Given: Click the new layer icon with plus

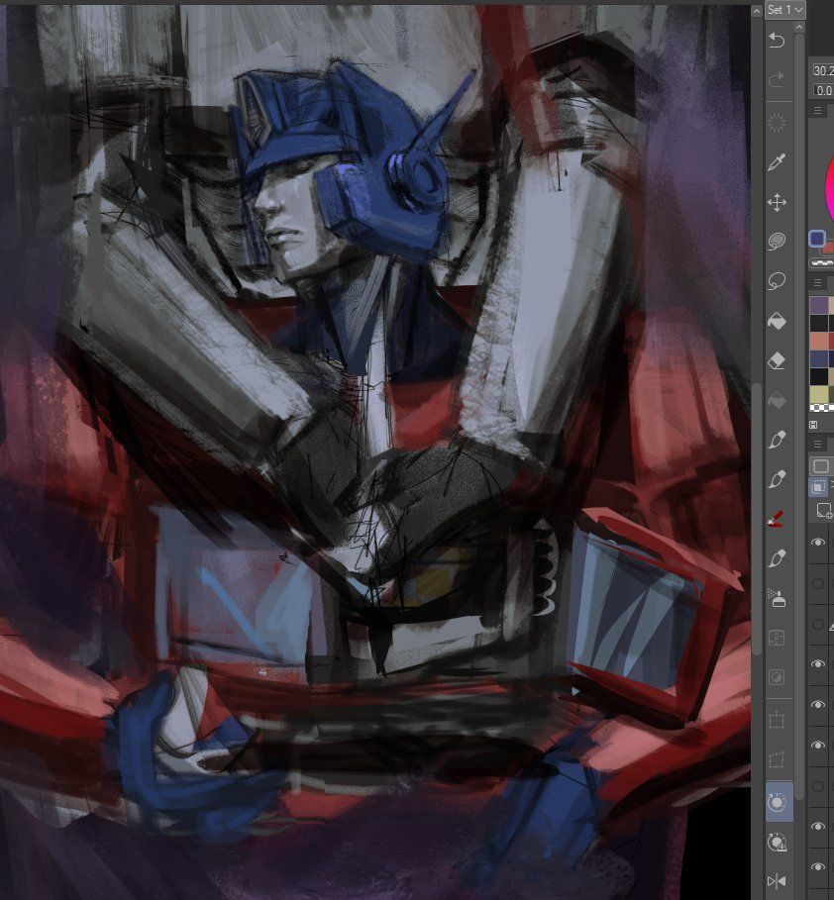Looking at the screenshot, I should [x=824, y=511].
